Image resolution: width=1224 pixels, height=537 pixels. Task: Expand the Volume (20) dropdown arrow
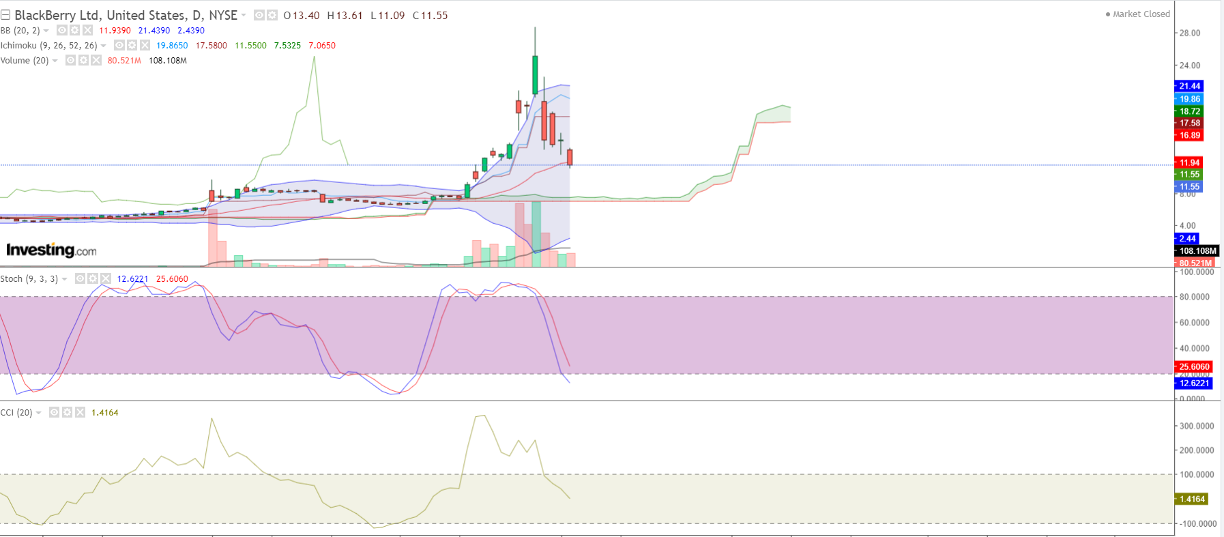click(55, 61)
